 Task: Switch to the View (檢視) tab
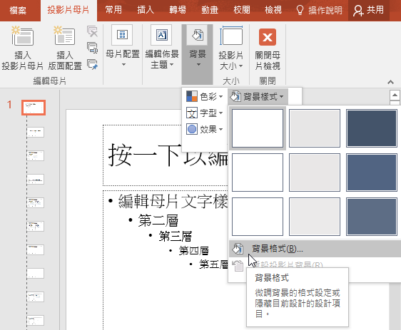pyautogui.click(x=273, y=10)
